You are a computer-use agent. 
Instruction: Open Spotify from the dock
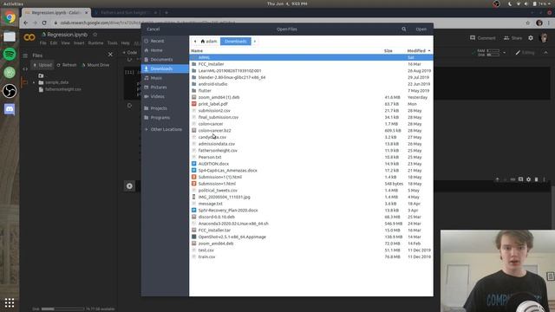(x=10, y=54)
